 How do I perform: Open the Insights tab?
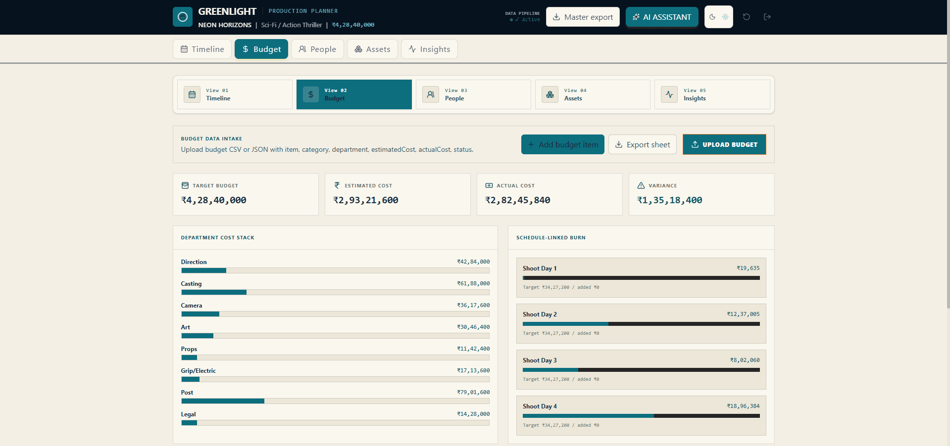pyautogui.click(x=429, y=49)
